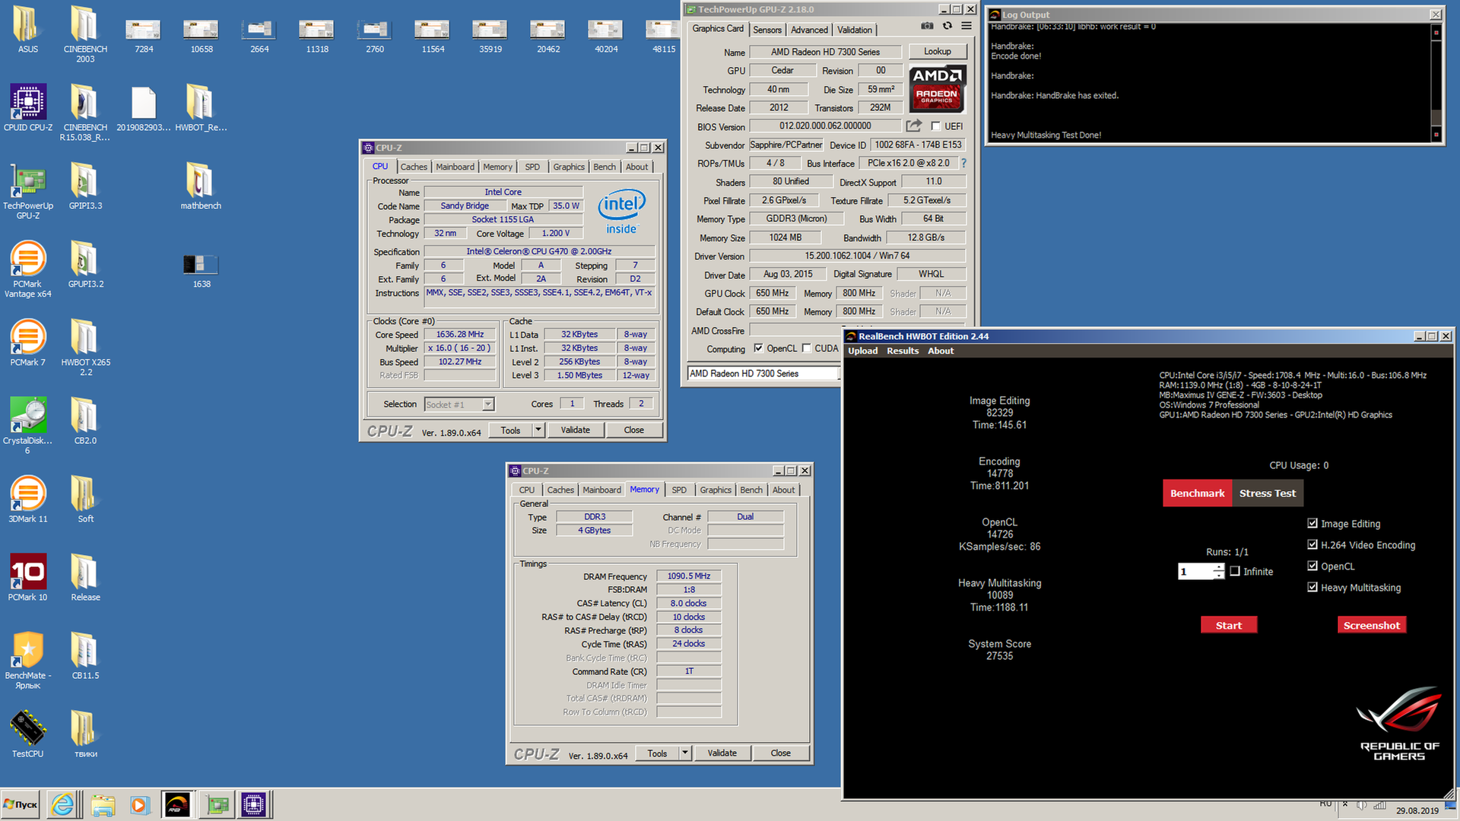Enable Infinite runs checkbox
Viewport: 1460px width, 821px height.
click(x=1235, y=572)
